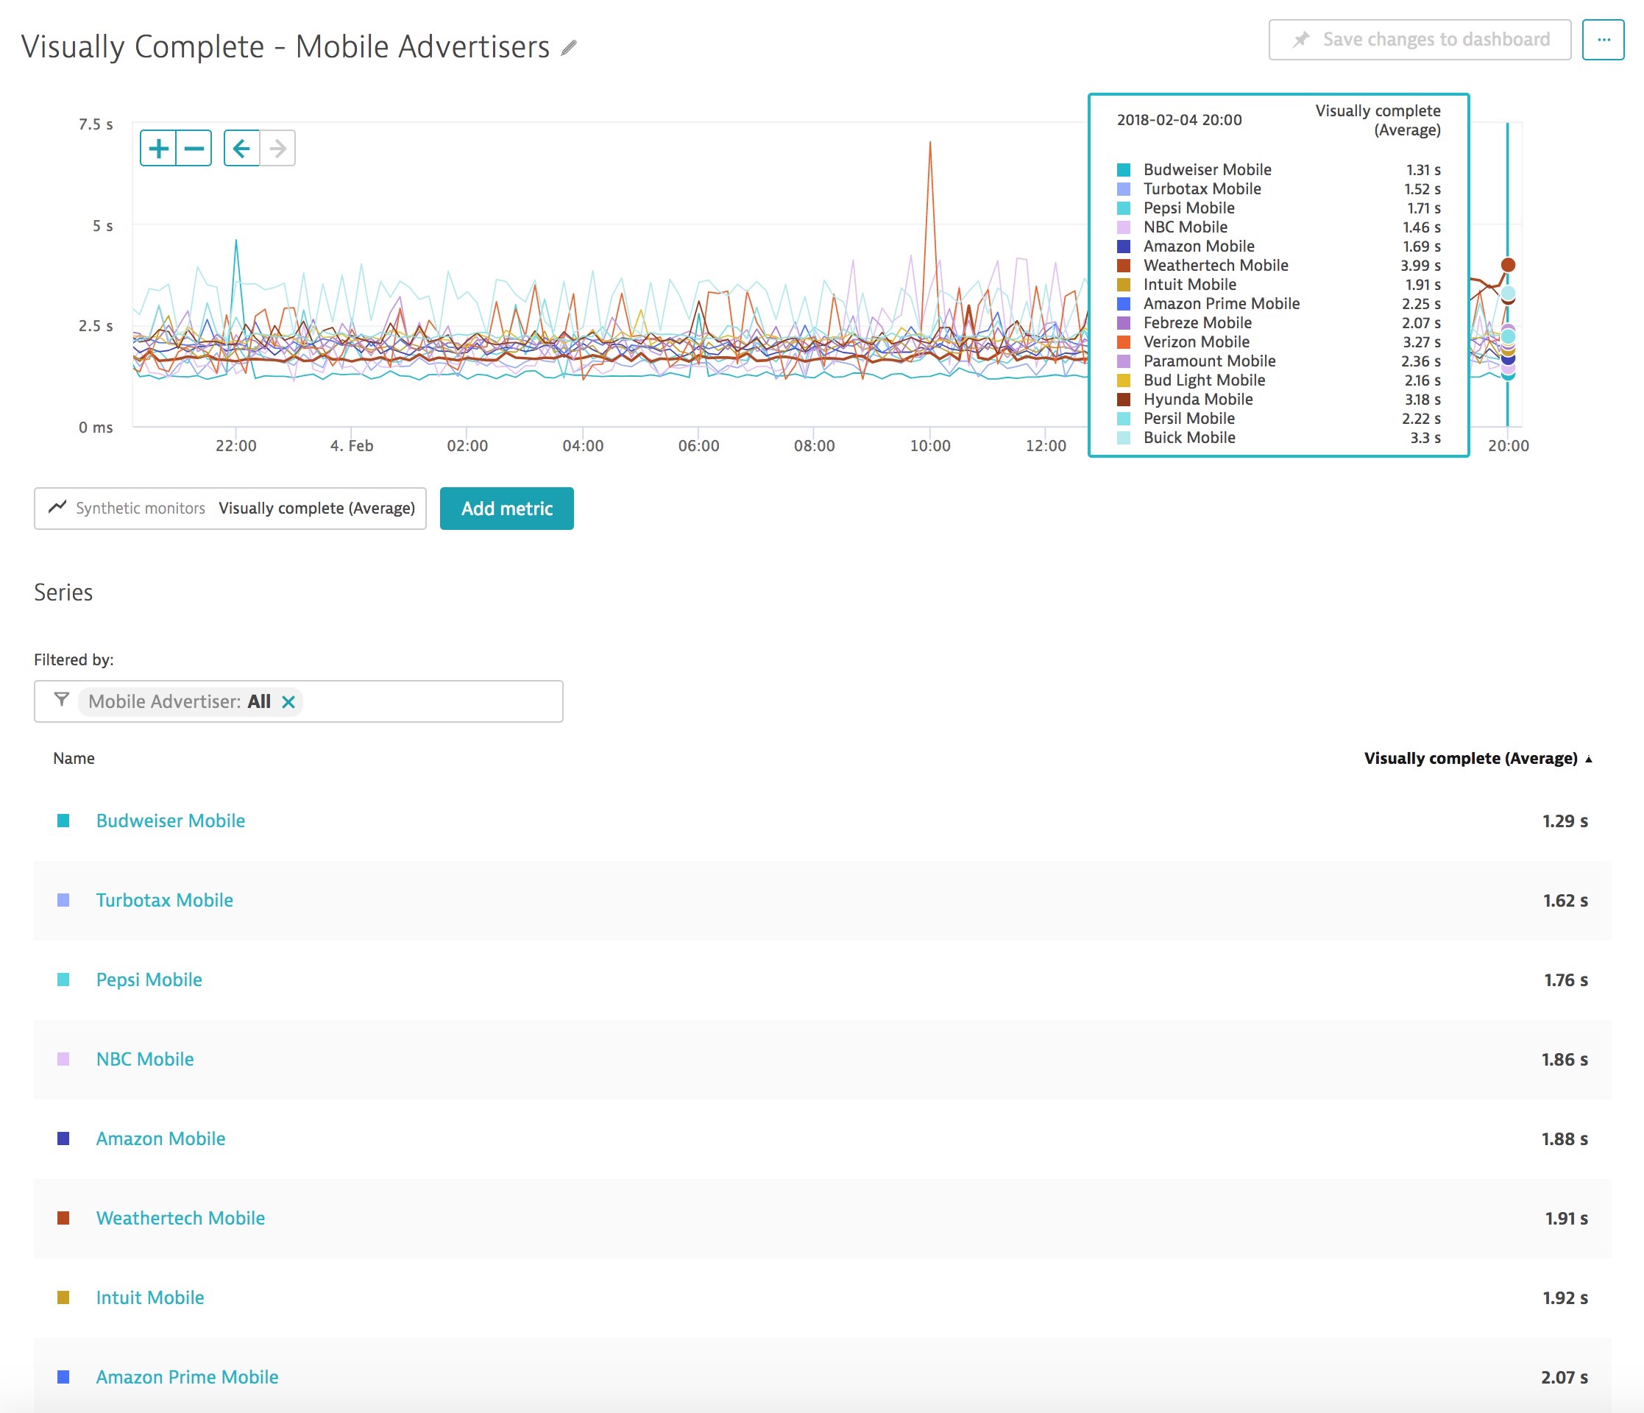Click the Weathertech data point at 20:00
Viewport: 1644px width, 1413px height.
[x=1509, y=265]
